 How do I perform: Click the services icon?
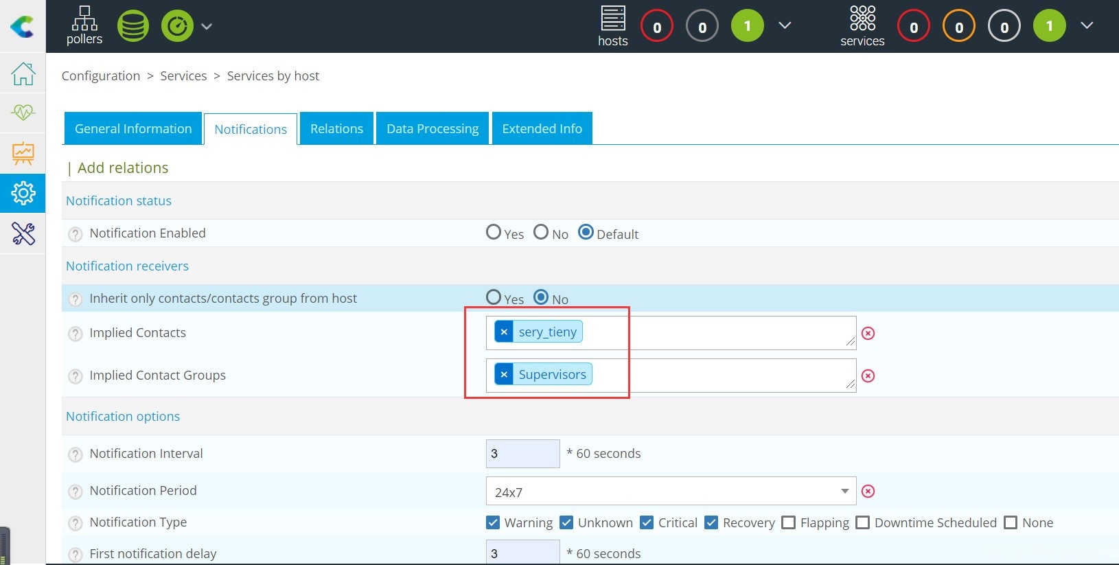point(862,26)
